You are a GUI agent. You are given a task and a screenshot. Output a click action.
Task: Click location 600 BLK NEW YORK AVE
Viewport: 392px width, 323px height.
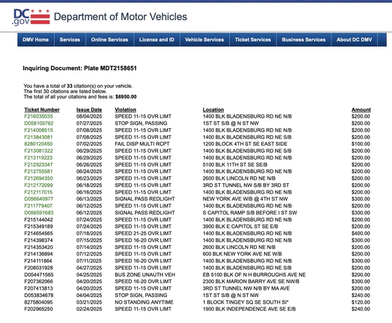pyautogui.click(x=242, y=254)
